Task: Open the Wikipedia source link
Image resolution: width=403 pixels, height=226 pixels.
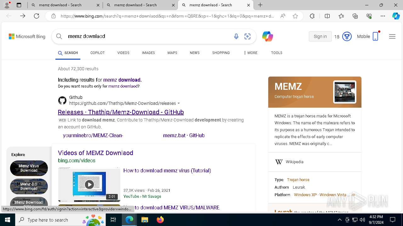Action: click(x=294, y=162)
